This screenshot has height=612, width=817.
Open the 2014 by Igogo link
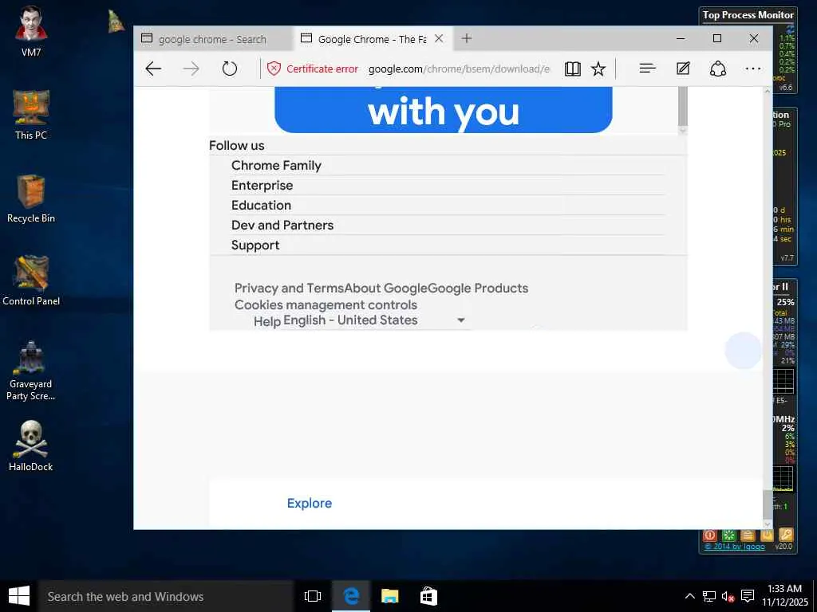pos(735,547)
